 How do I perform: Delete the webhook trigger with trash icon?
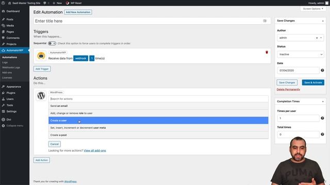pyautogui.click(x=267, y=52)
